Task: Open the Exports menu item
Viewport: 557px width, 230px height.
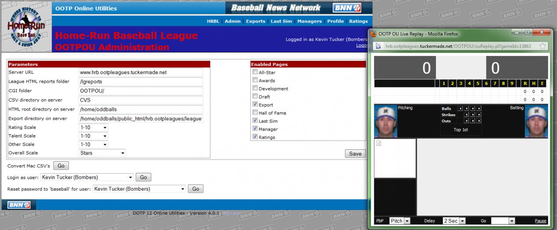Action: 255,21
